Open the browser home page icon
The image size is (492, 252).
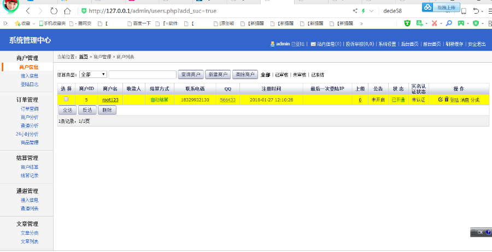(x=67, y=11)
